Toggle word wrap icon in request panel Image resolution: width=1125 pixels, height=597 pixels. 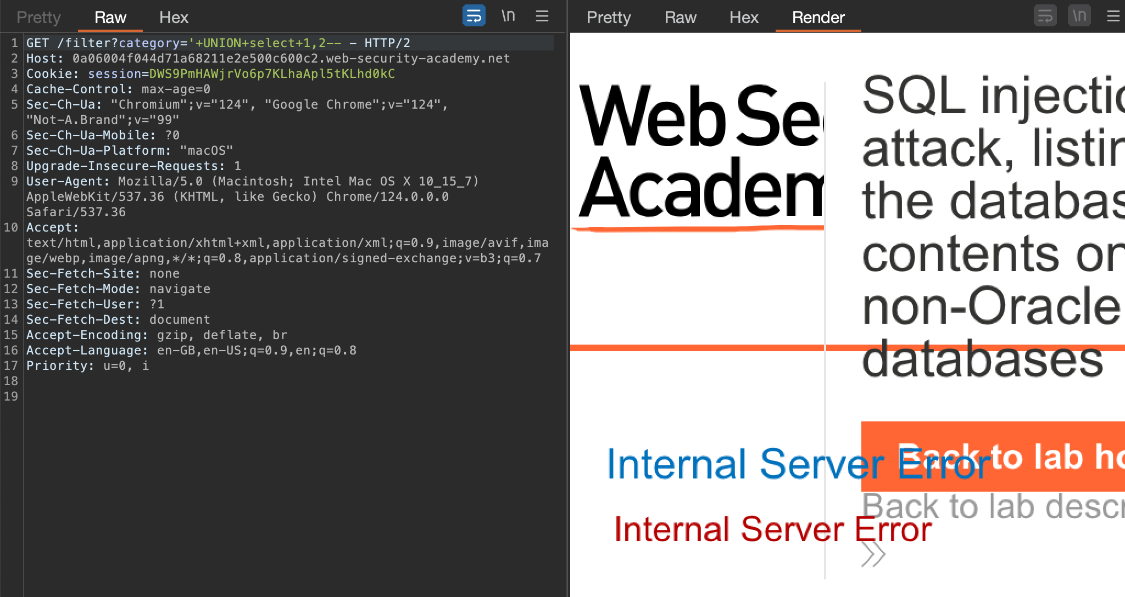pos(474,16)
